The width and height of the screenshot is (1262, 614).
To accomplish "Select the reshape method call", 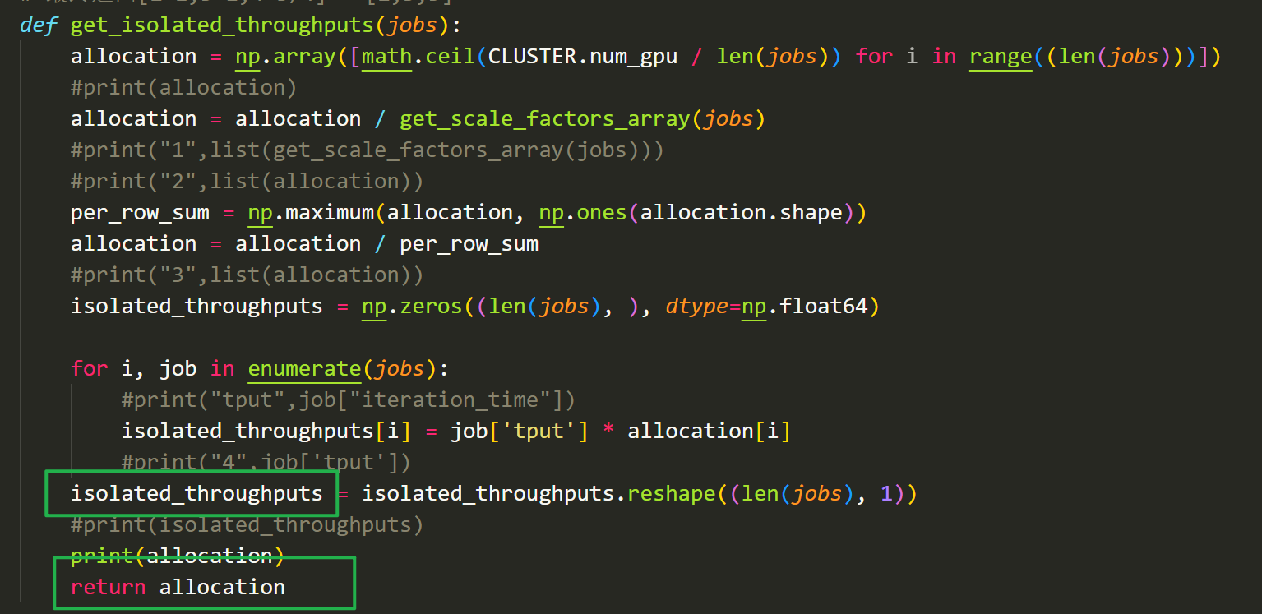I will (x=671, y=493).
